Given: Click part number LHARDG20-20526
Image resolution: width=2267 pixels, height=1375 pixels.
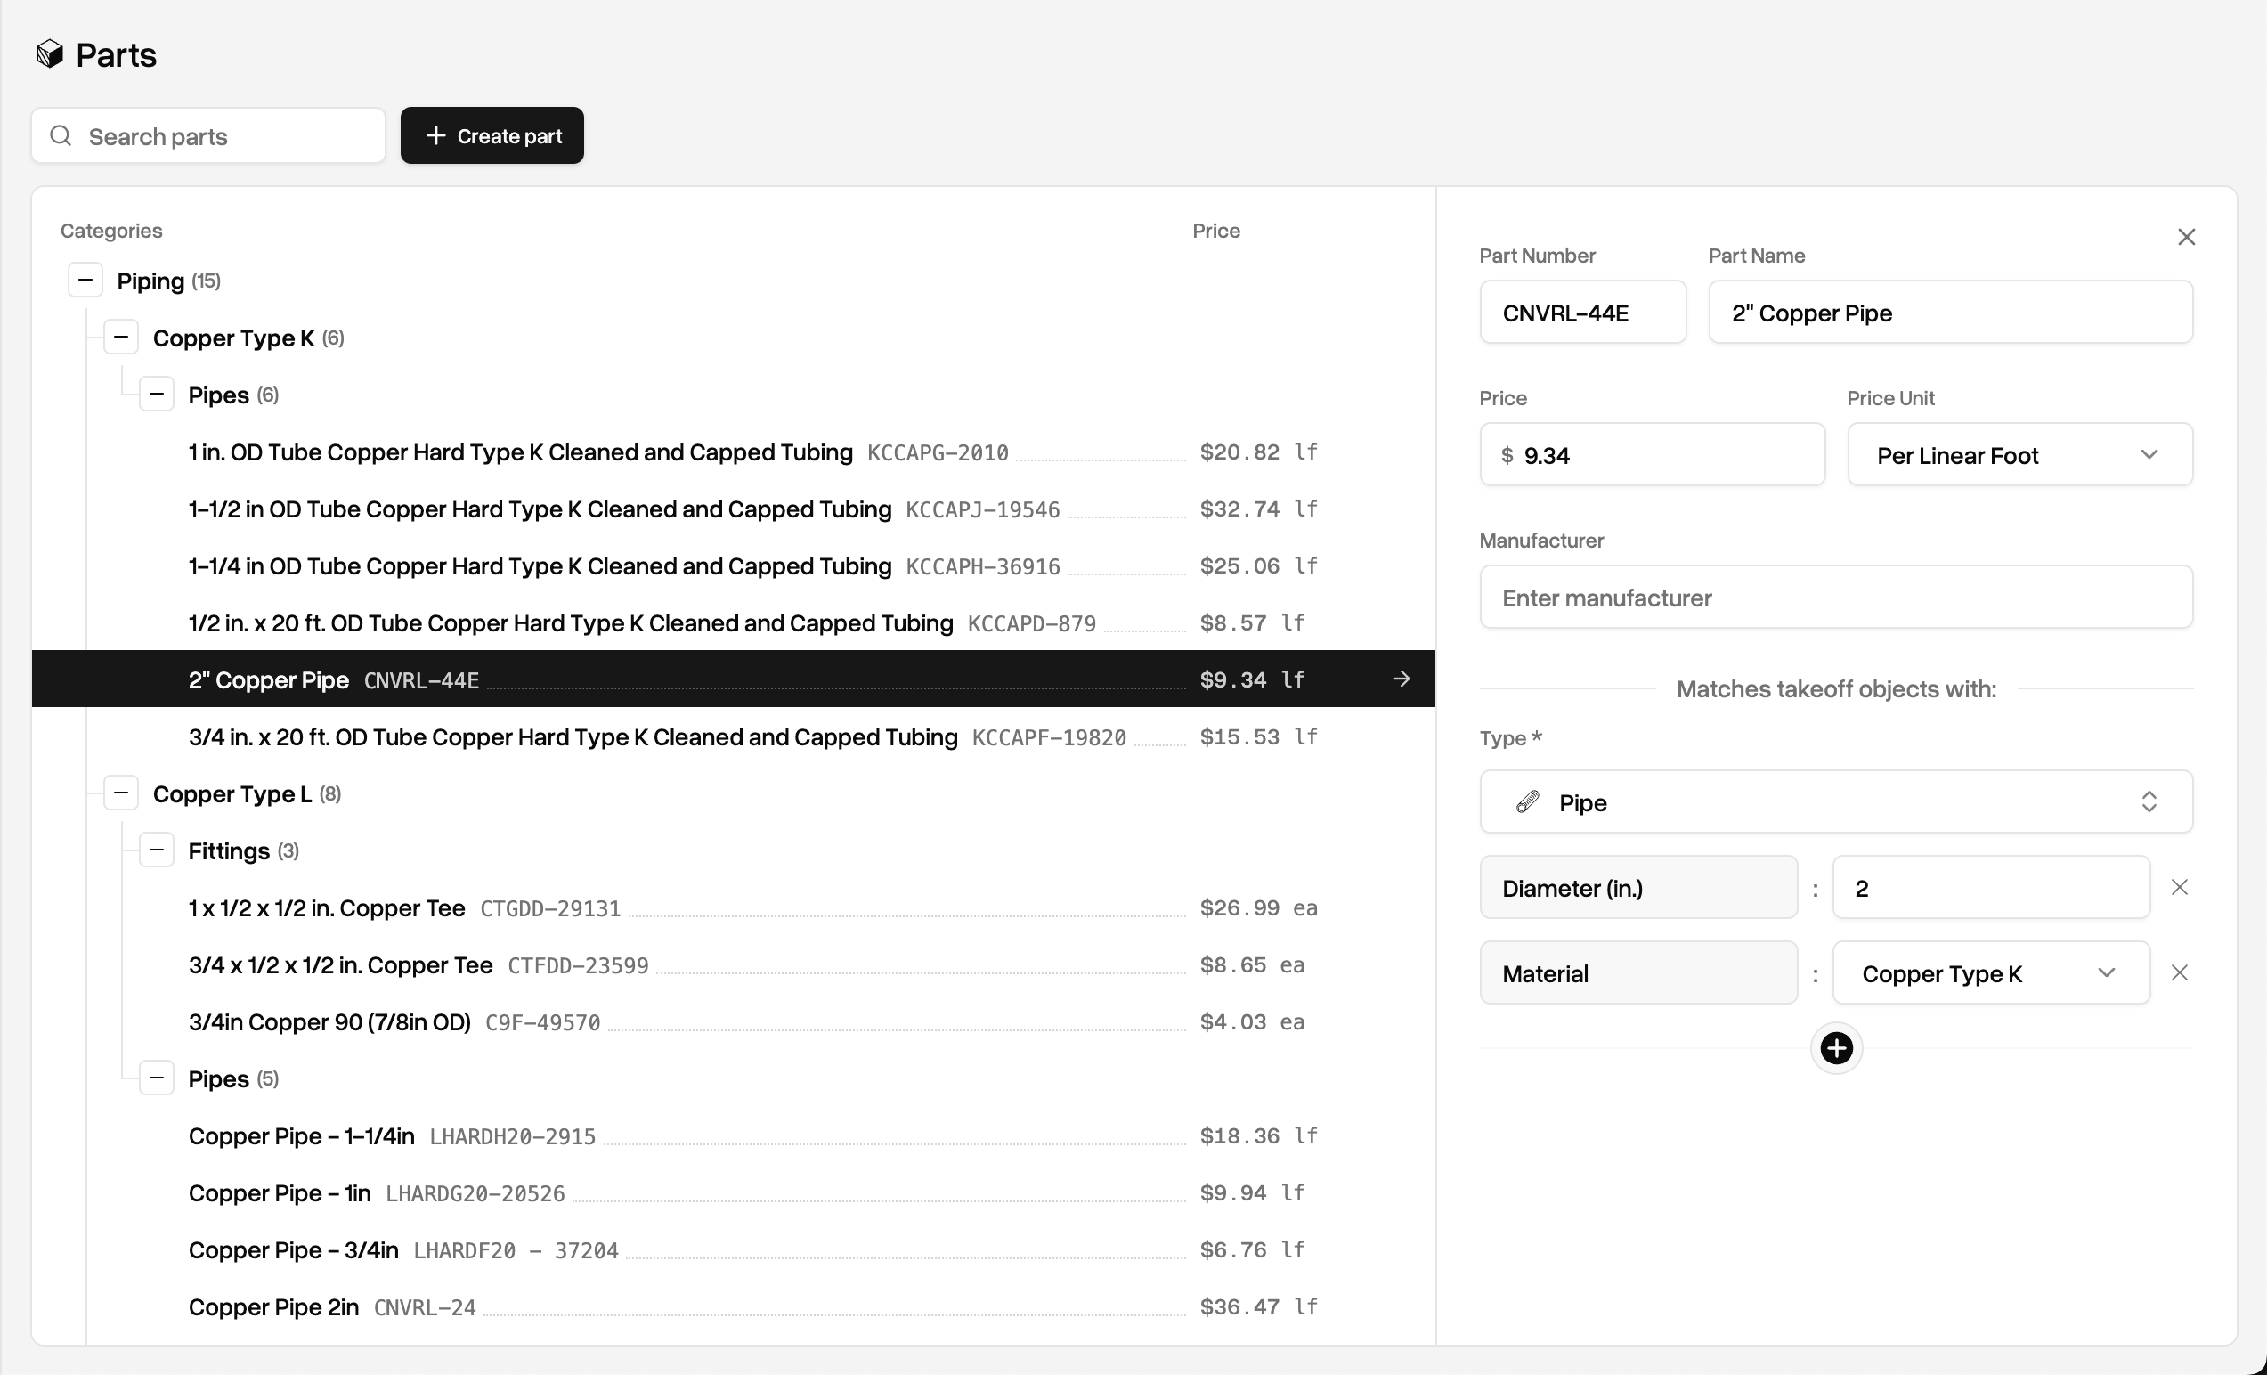Looking at the screenshot, I should click(x=475, y=1193).
